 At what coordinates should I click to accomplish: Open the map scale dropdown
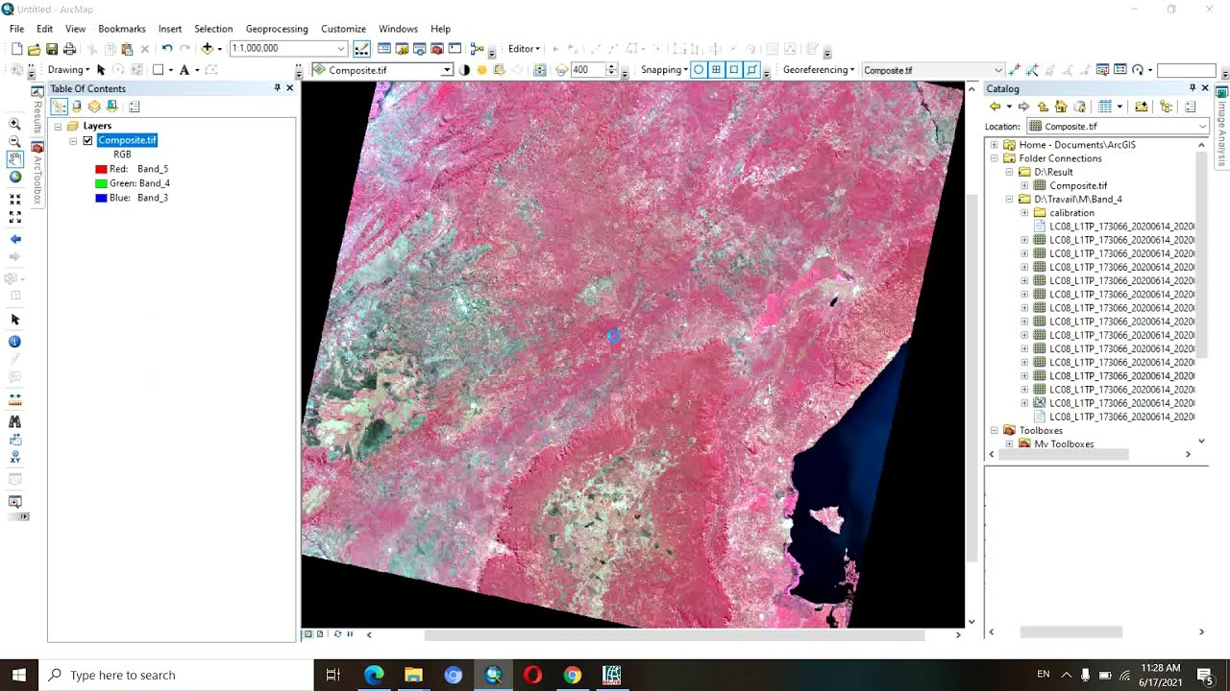341,48
